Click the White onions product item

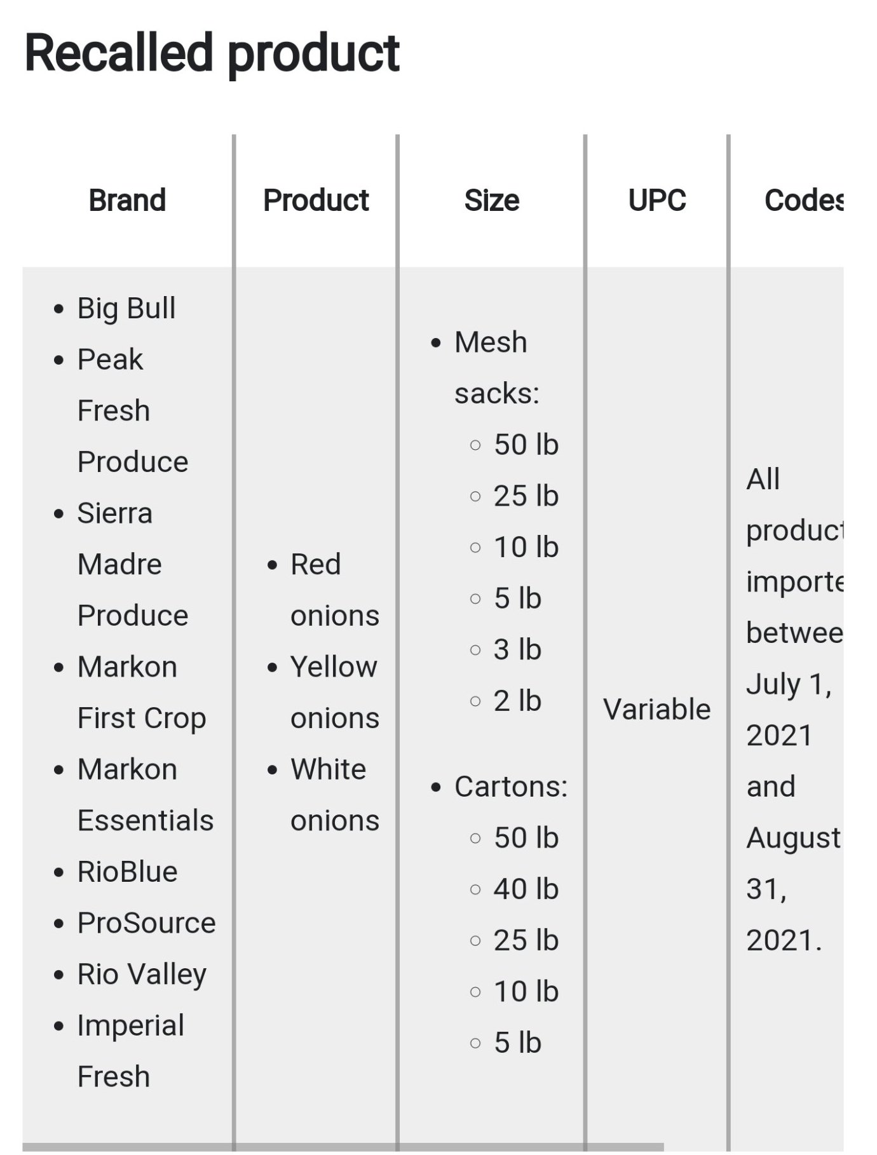[334, 795]
